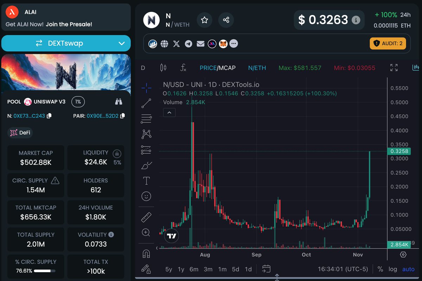Image resolution: width=422 pixels, height=281 pixels.
Task: Activate the zoom in tool
Action: click(x=146, y=233)
